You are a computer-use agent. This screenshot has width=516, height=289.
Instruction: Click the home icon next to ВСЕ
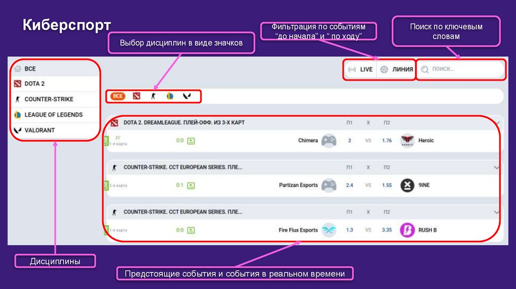tap(18, 68)
